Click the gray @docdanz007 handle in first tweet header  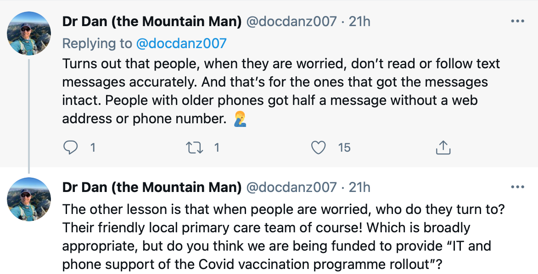[291, 22]
